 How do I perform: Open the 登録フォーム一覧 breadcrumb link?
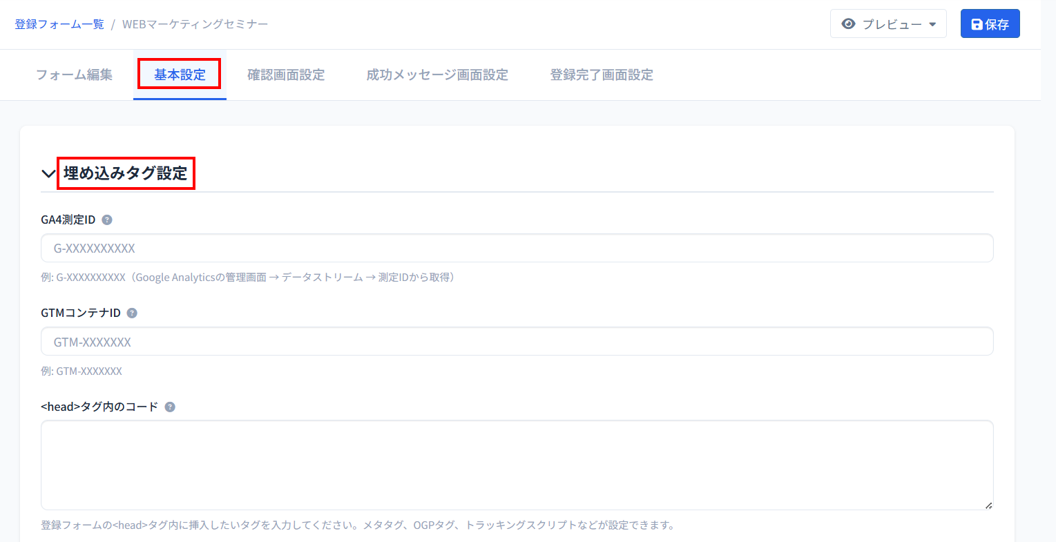[x=59, y=24]
